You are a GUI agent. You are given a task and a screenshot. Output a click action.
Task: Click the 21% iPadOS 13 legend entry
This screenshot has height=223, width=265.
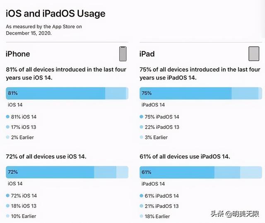click(x=159, y=206)
